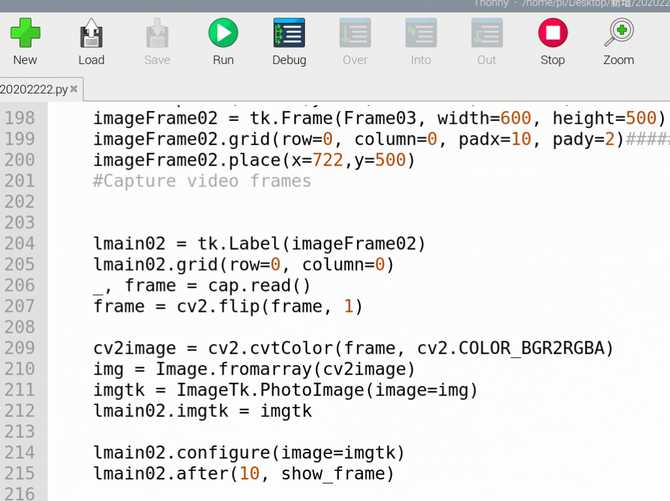Click line number 204 in the gutter
The image size is (670, 501).
[x=20, y=244]
